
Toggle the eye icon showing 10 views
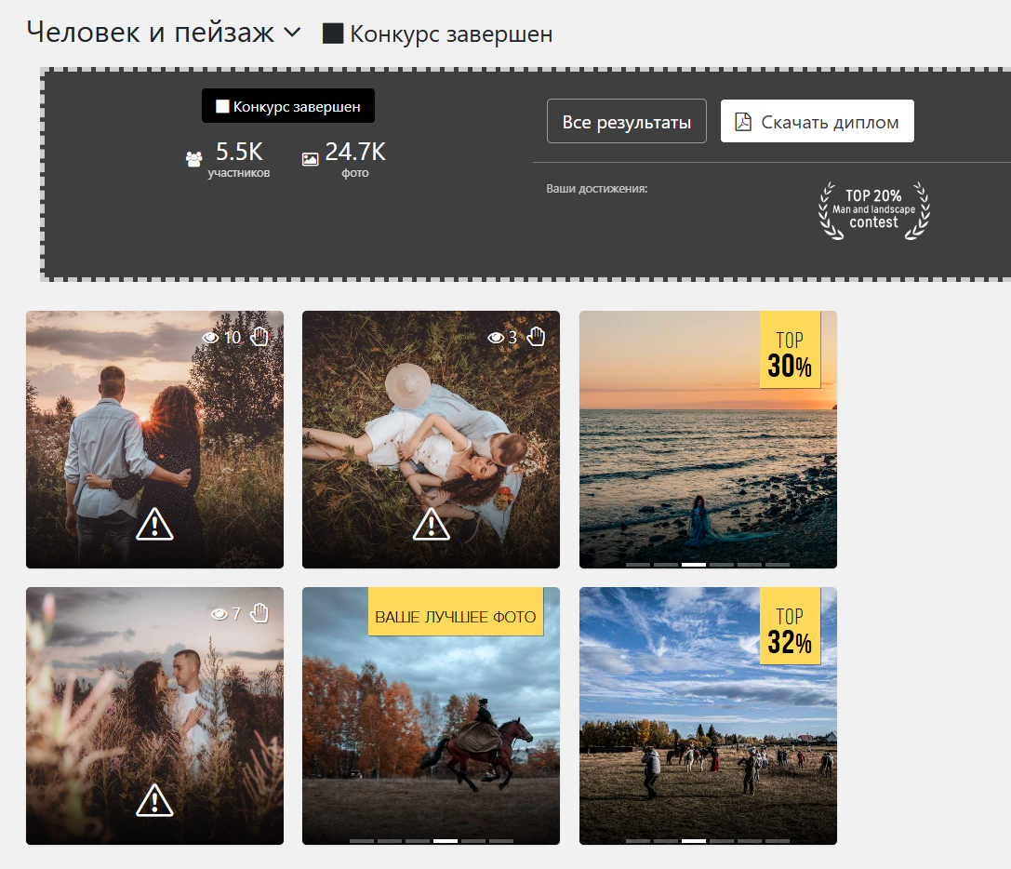(x=211, y=337)
